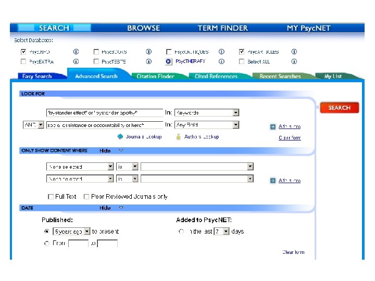Click 'Clear form' link at bottom right

(293, 252)
